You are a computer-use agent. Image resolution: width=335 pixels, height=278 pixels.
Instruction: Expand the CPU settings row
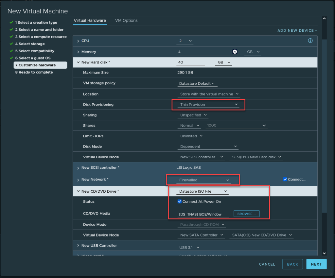[78, 41]
